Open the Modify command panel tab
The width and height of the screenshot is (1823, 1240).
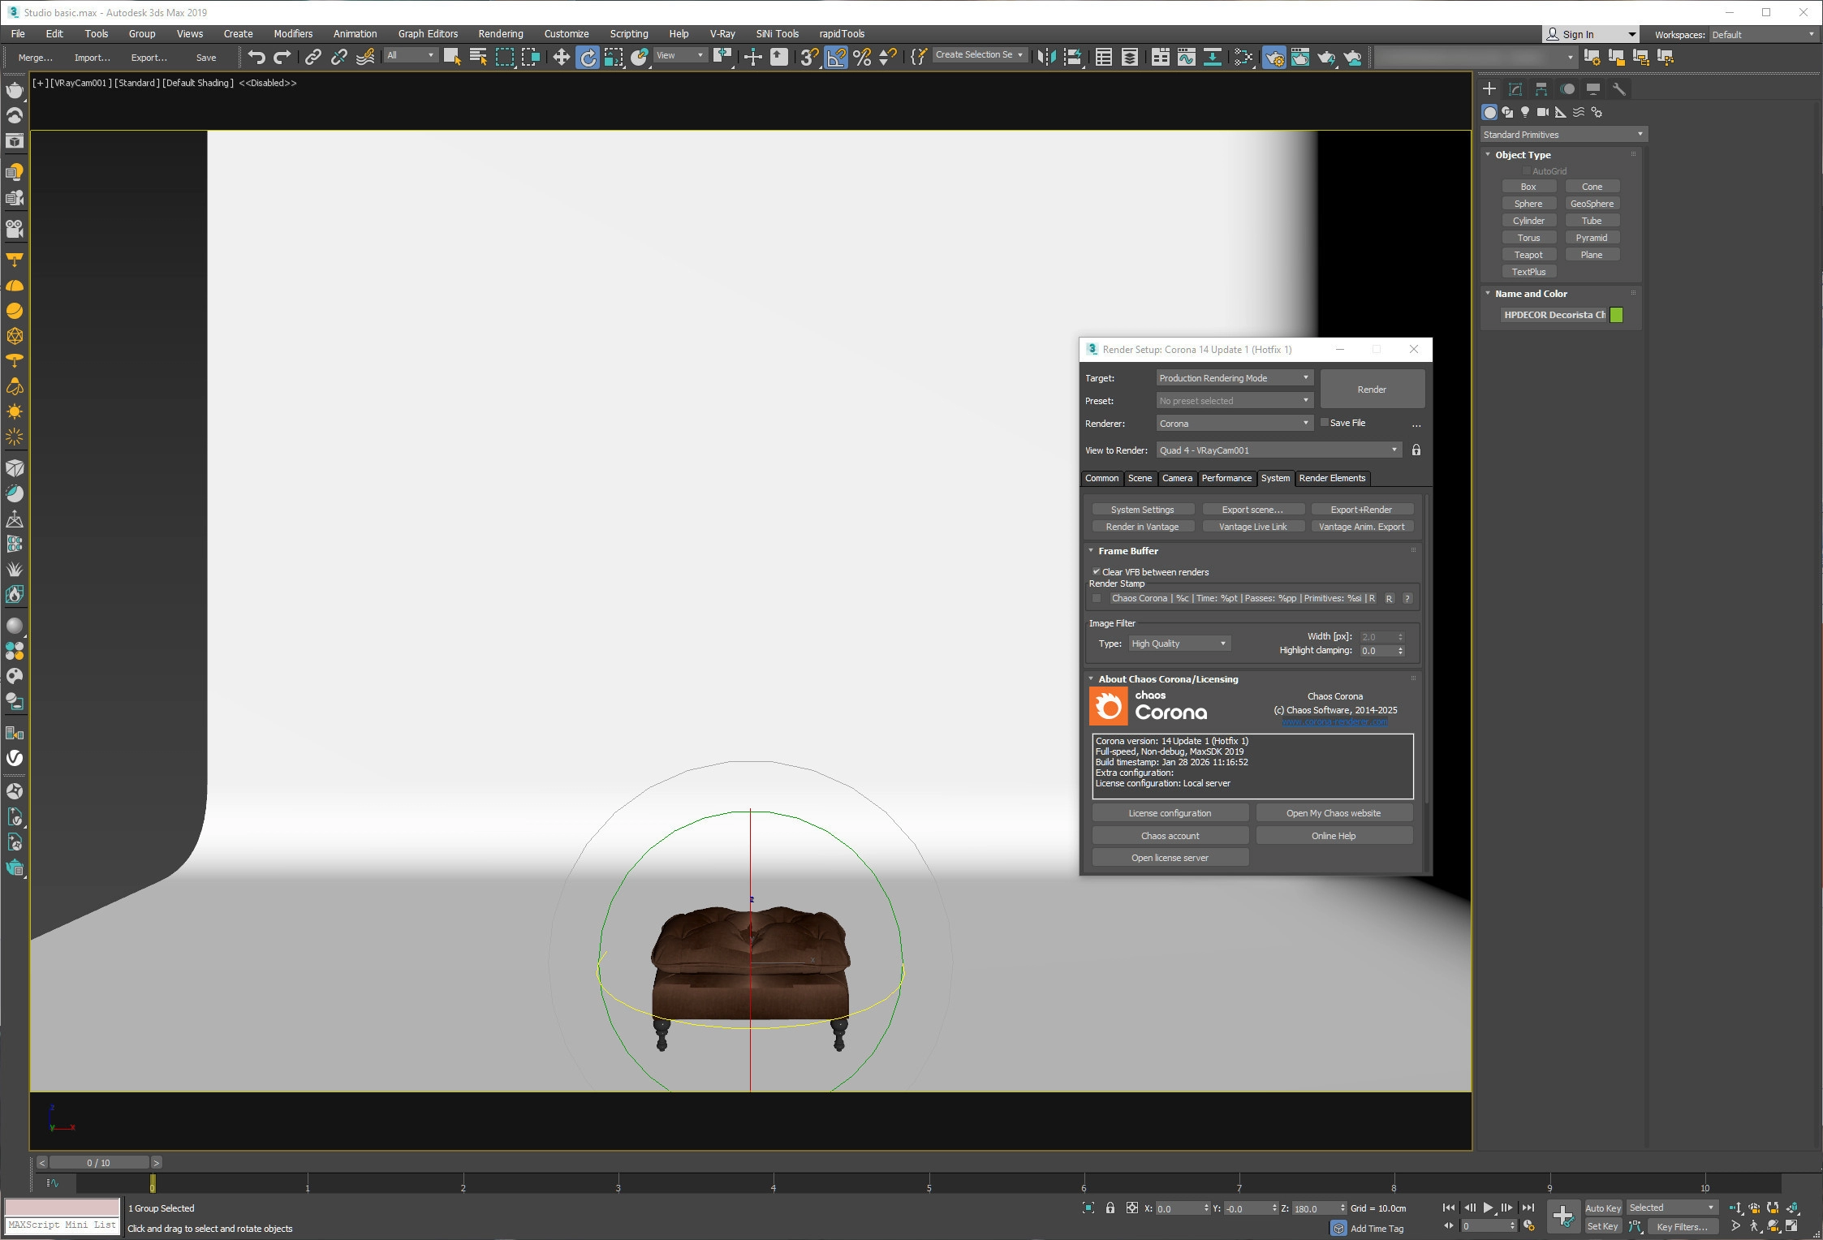click(1515, 89)
